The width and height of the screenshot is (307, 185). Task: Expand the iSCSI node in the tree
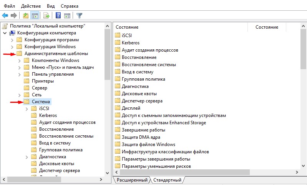[27, 109]
